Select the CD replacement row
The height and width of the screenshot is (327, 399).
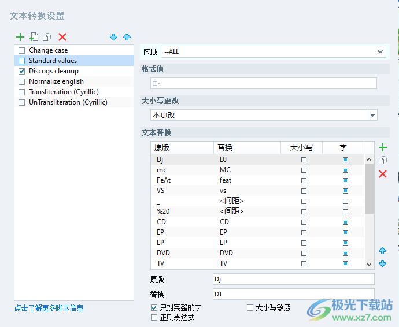pyautogui.click(x=258, y=222)
